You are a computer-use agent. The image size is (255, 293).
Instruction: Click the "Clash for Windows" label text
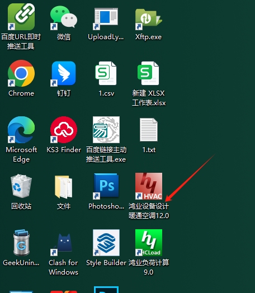coord(63,267)
